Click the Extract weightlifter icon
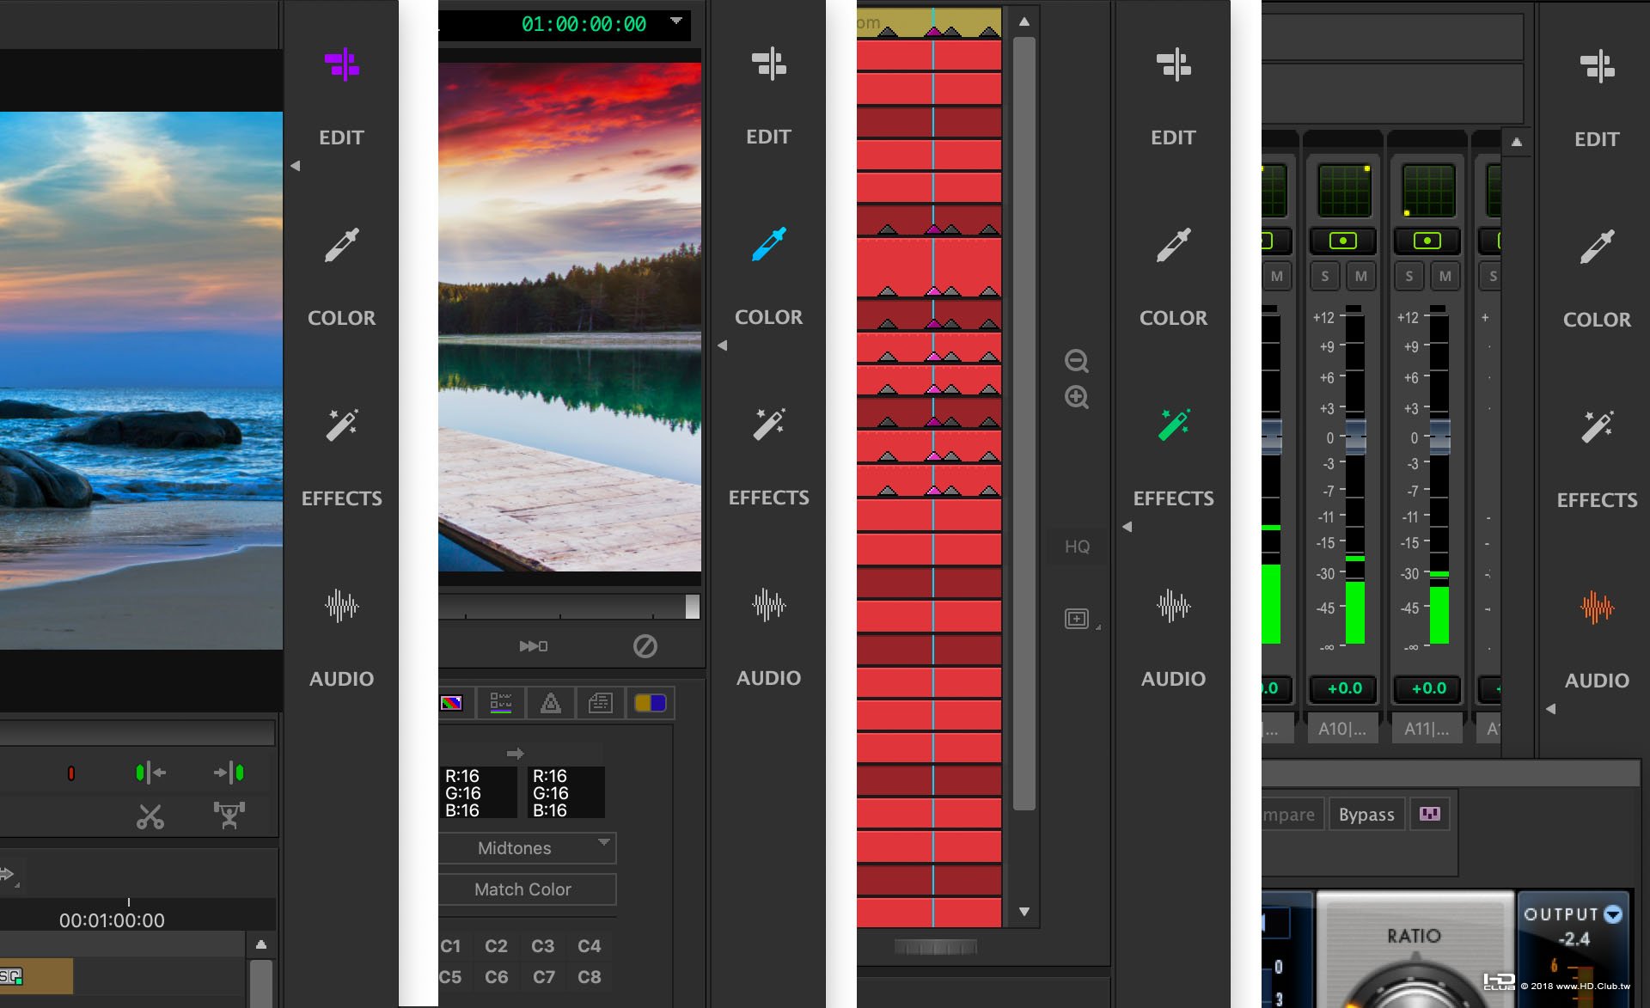 229,816
